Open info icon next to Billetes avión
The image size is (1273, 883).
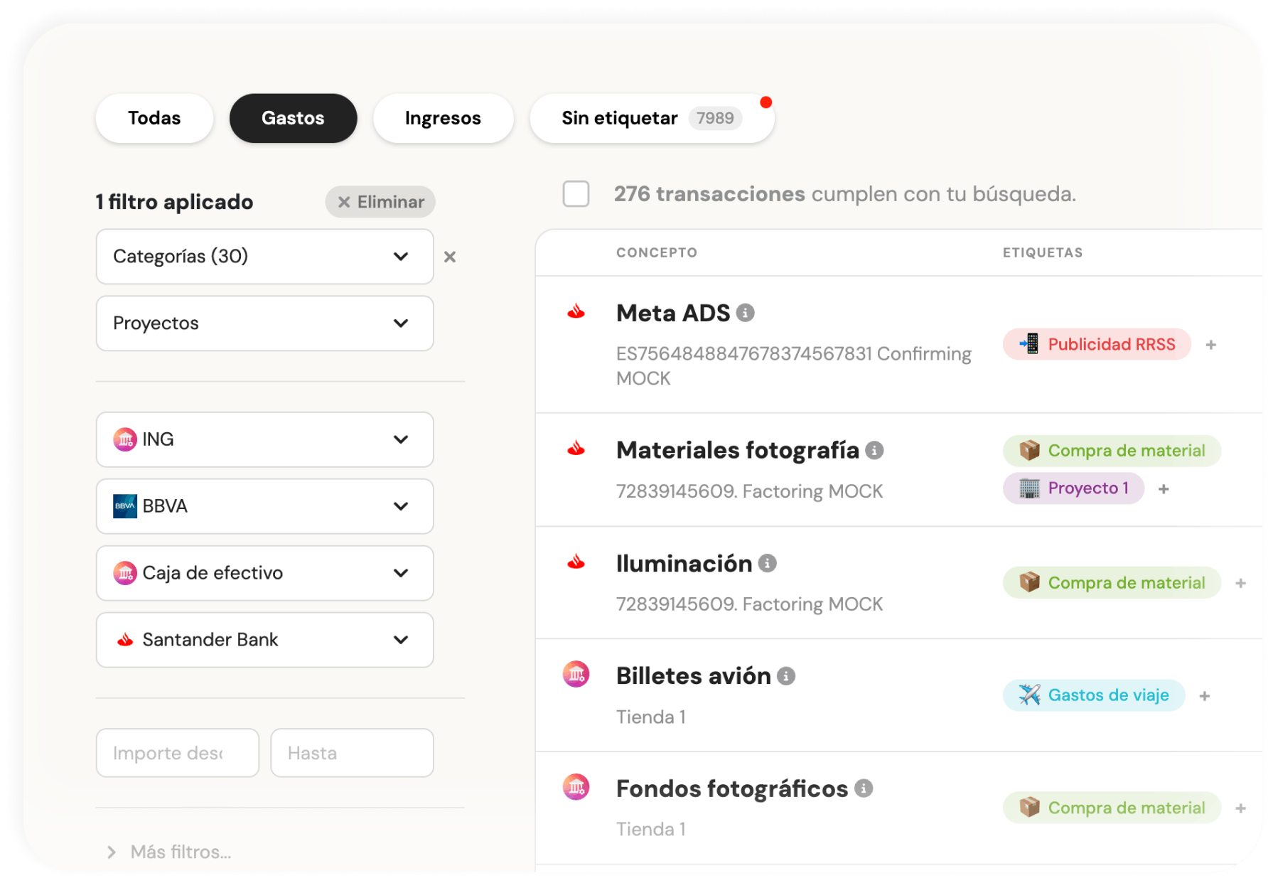[x=785, y=676]
